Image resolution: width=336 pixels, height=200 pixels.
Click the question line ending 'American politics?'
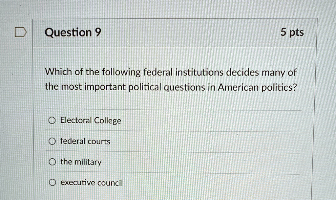pos(171,87)
